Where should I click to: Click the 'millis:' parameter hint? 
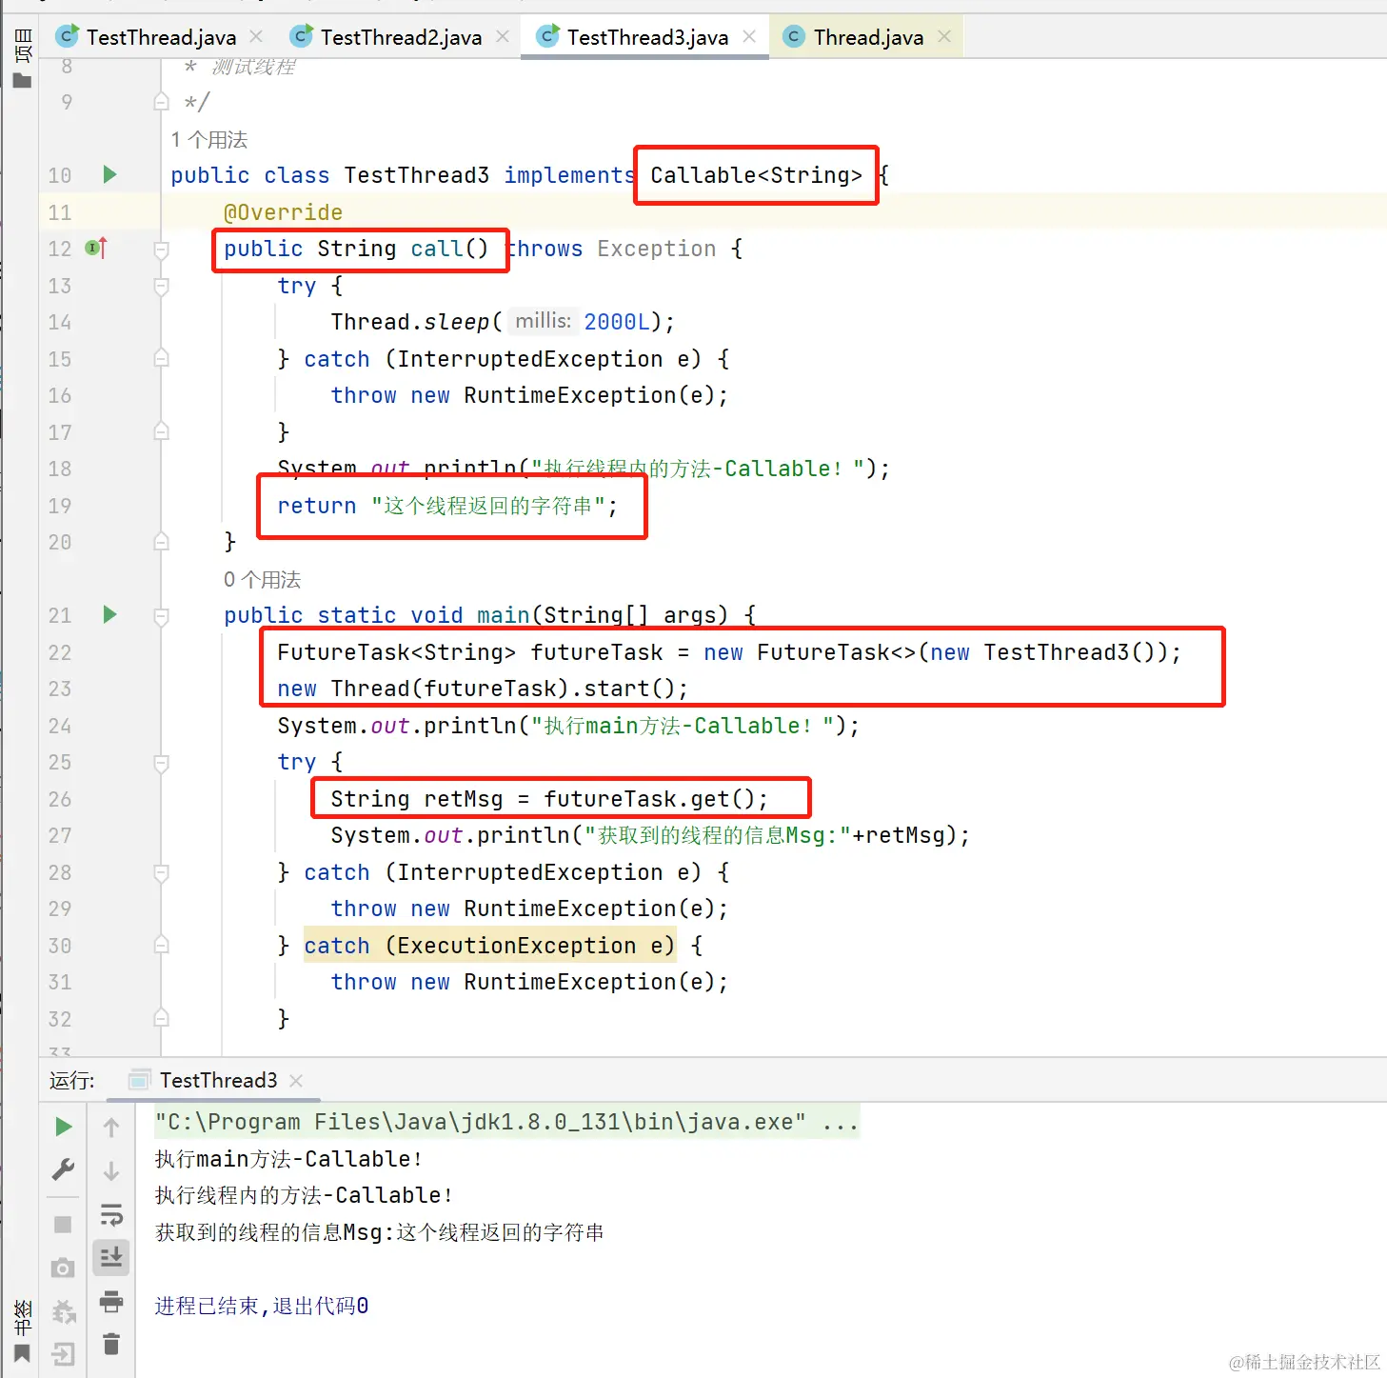tap(543, 321)
